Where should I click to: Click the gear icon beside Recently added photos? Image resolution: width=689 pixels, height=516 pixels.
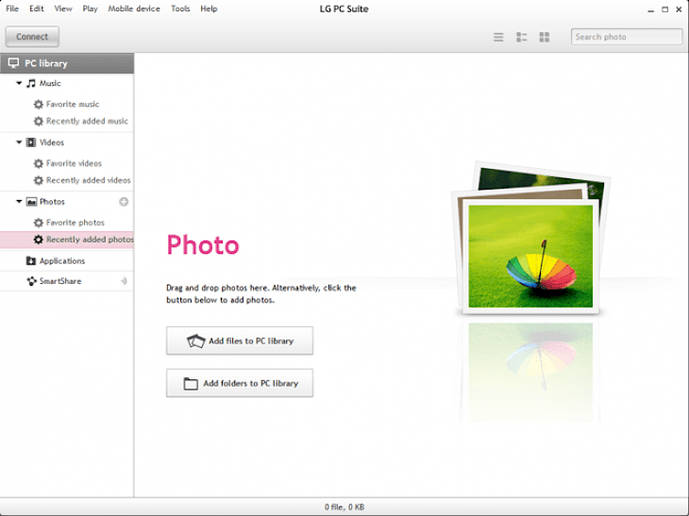point(39,240)
